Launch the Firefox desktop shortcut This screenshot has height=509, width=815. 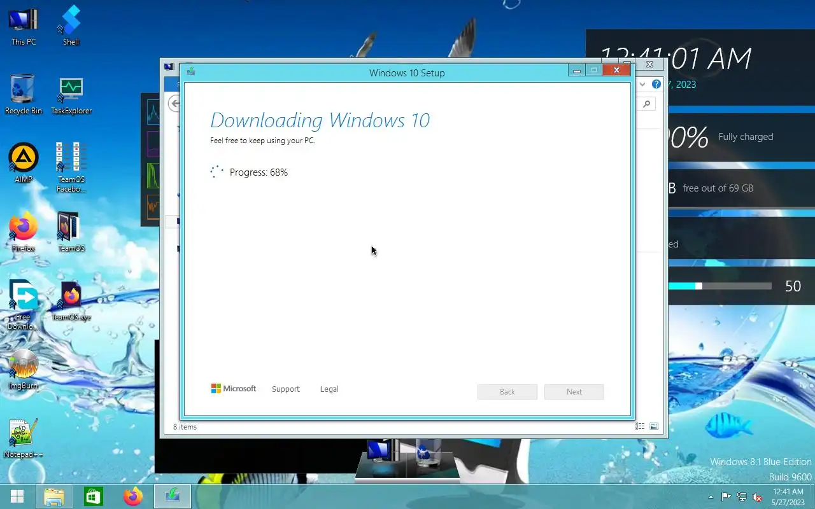[24, 232]
